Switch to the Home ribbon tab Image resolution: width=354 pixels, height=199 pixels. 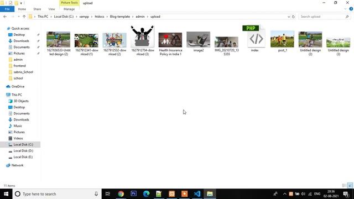point(22,9)
